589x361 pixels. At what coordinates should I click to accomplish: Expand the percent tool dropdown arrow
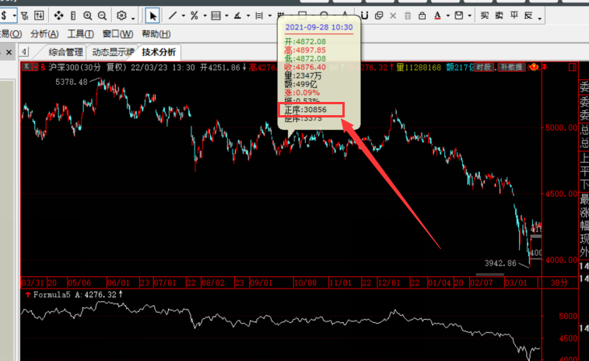click(x=205, y=16)
